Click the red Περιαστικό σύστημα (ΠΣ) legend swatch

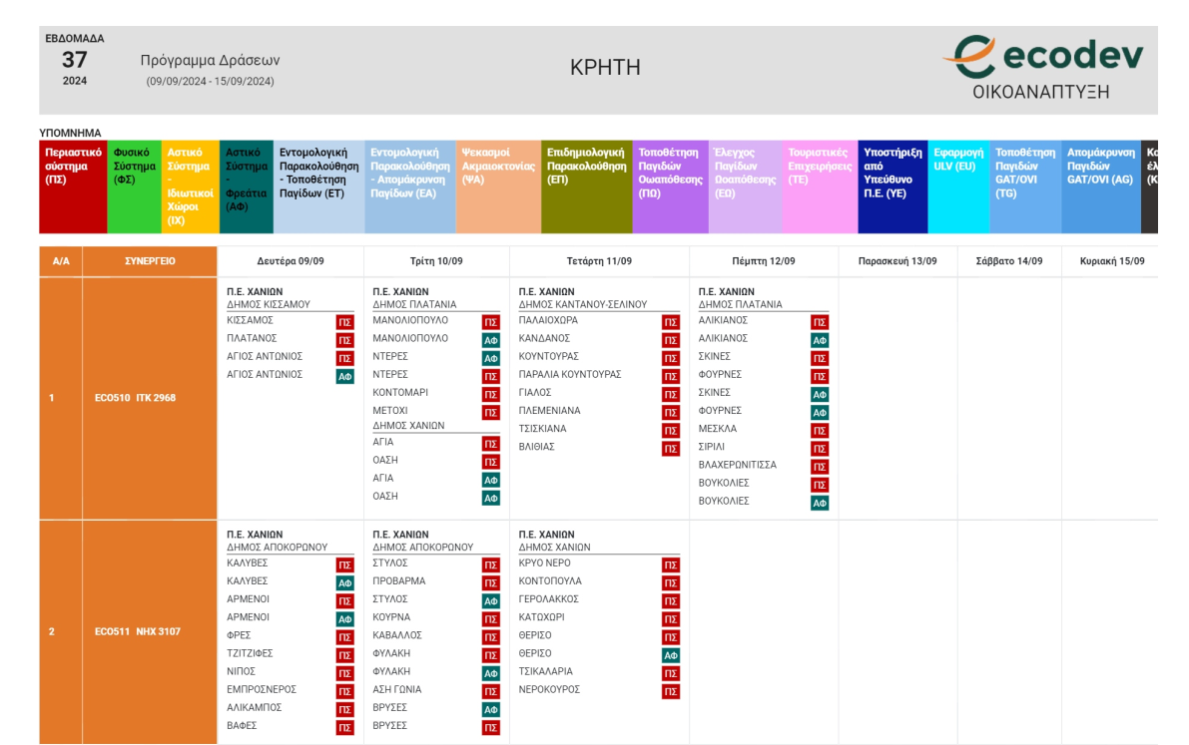tap(72, 186)
